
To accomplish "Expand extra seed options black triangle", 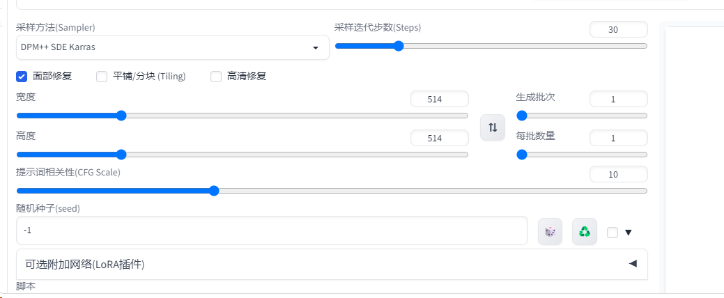I will point(628,233).
